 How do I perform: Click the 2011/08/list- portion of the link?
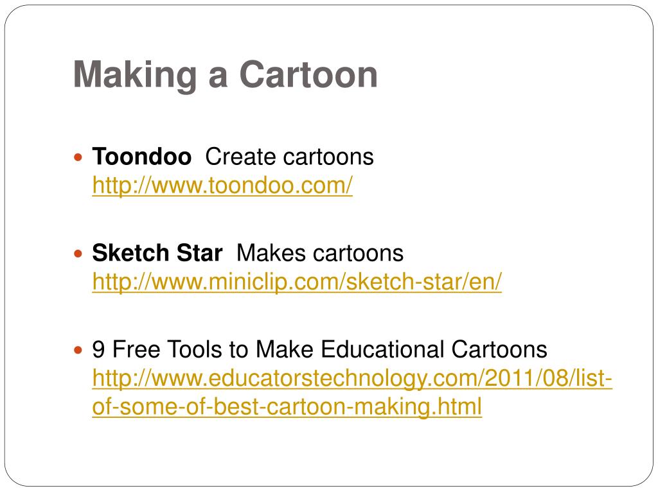coord(549,378)
